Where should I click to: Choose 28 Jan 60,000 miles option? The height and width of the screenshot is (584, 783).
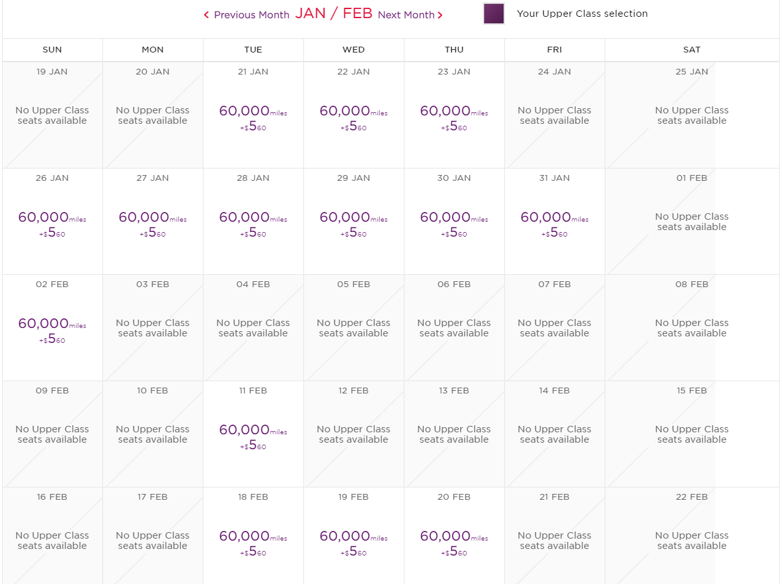(253, 223)
